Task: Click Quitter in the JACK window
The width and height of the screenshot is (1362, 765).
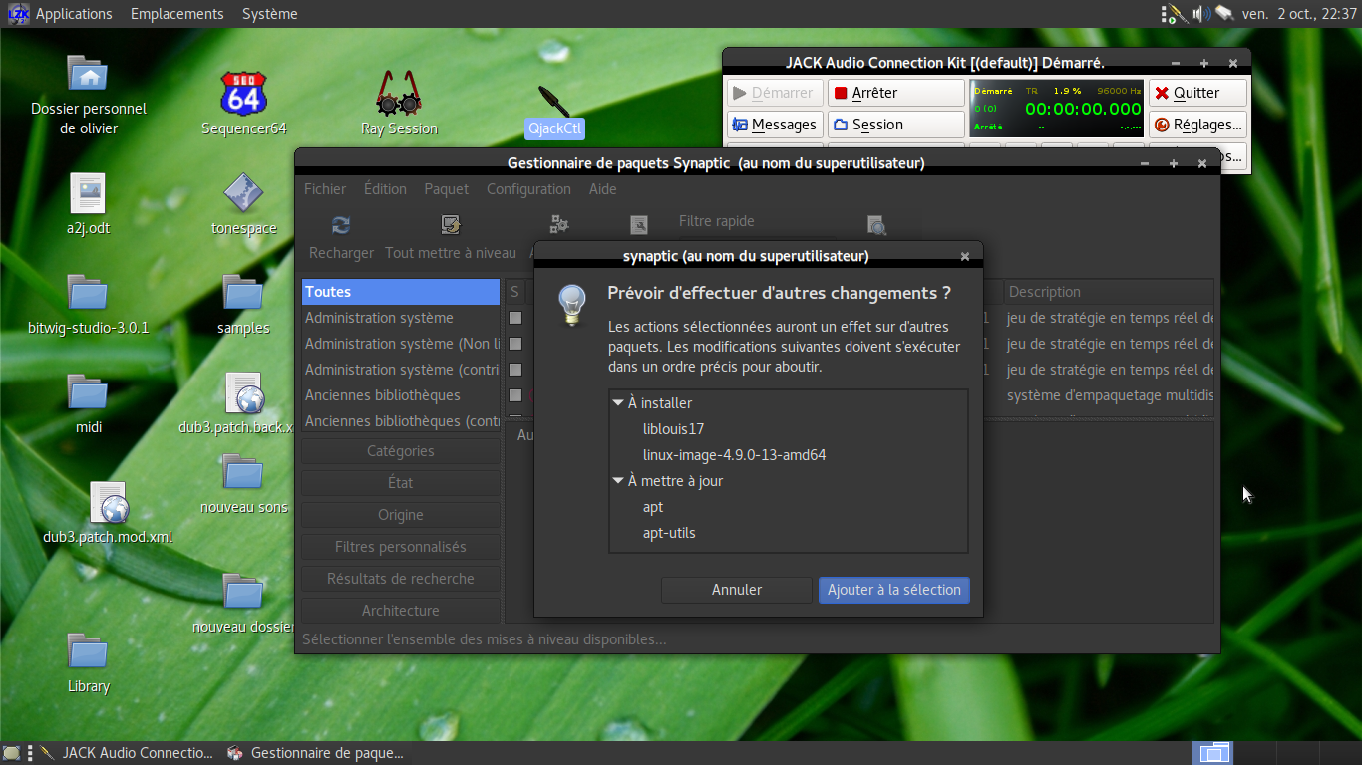Action: pos(1197,93)
